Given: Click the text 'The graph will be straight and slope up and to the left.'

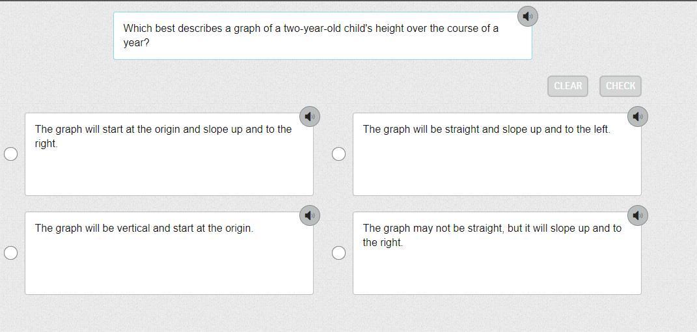Looking at the screenshot, I should point(486,130).
